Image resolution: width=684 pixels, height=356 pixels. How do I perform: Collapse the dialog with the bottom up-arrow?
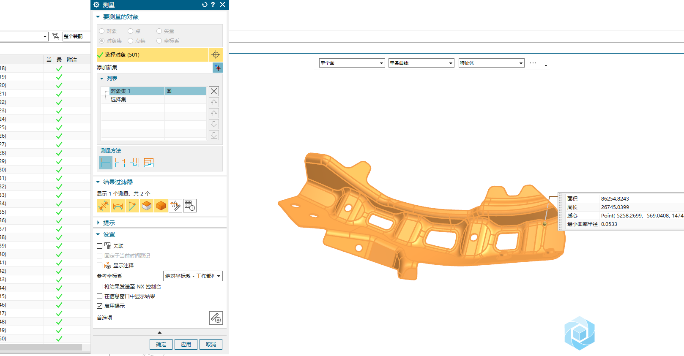(x=159, y=333)
